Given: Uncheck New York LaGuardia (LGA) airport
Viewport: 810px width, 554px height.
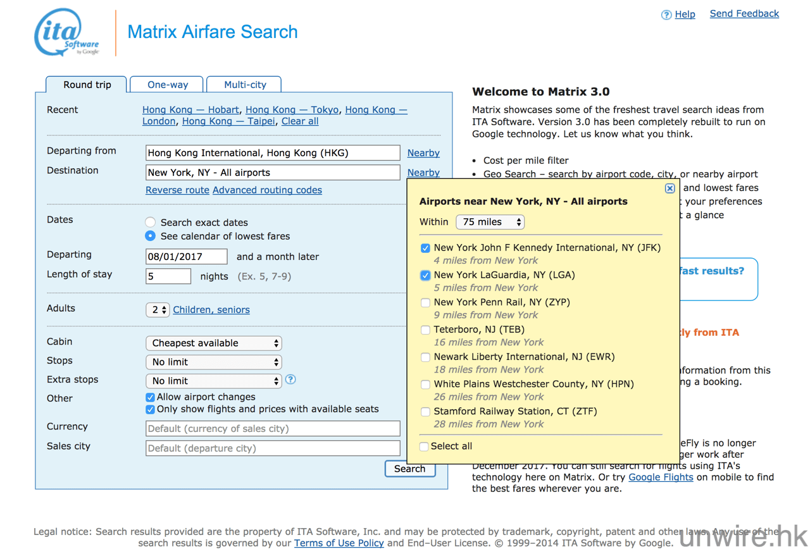Looking at the screenshot, I should tap(425, 275).
